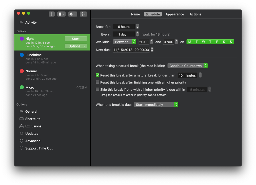Enable skip if higher priority due

point(97,89)
